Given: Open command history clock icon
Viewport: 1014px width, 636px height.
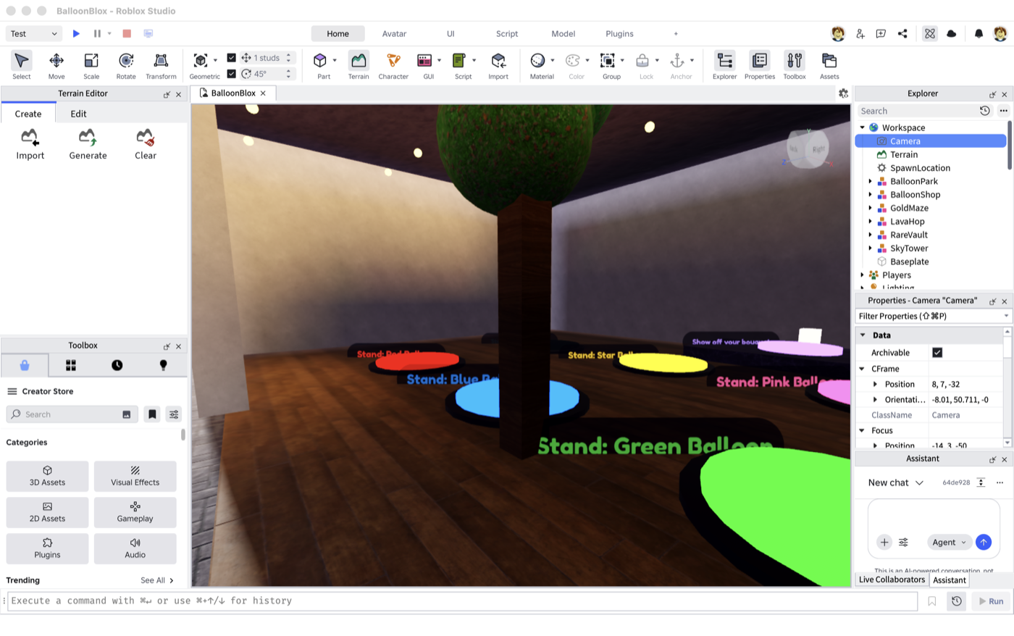Looking at the screenshot, I should tap(957, 601).
